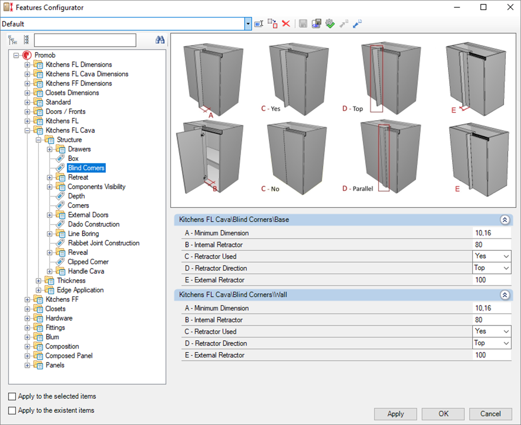The width and height of the screenshot is (521, 425).
Task: Click the gear with green checkmark icon
Action: pos(330,24)
